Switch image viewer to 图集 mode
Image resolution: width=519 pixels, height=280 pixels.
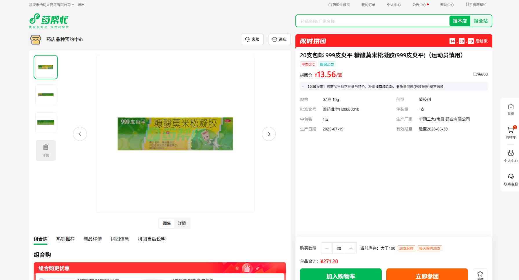[x=167, y=223]
